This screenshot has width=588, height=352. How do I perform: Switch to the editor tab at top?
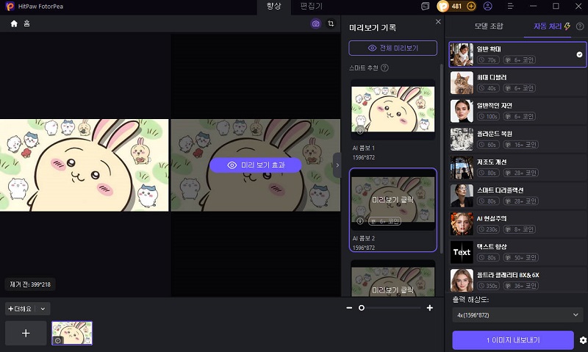click(311, 7)
